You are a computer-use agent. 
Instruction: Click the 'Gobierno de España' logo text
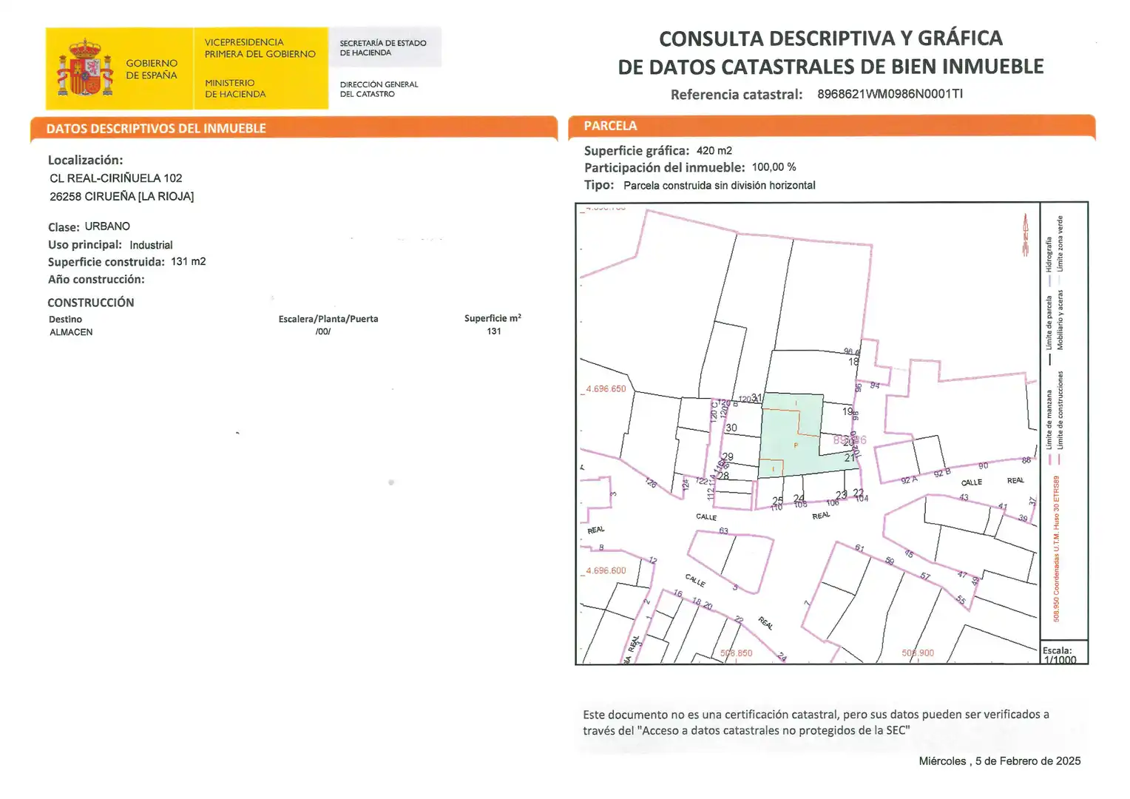click(x=152, y=69)
